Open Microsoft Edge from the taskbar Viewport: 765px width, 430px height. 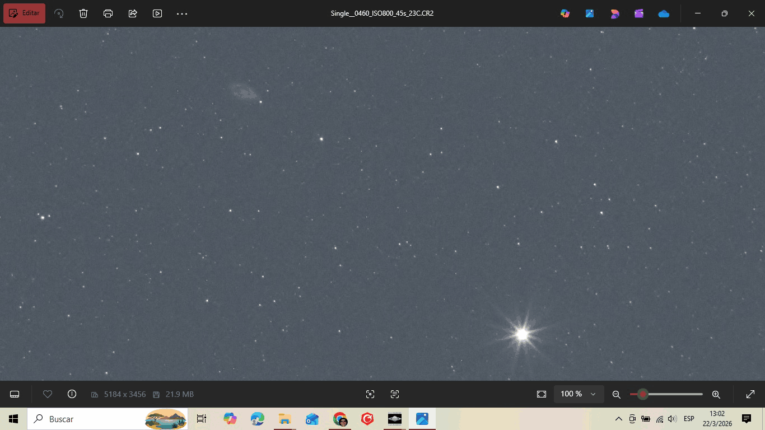coord(257,419)
